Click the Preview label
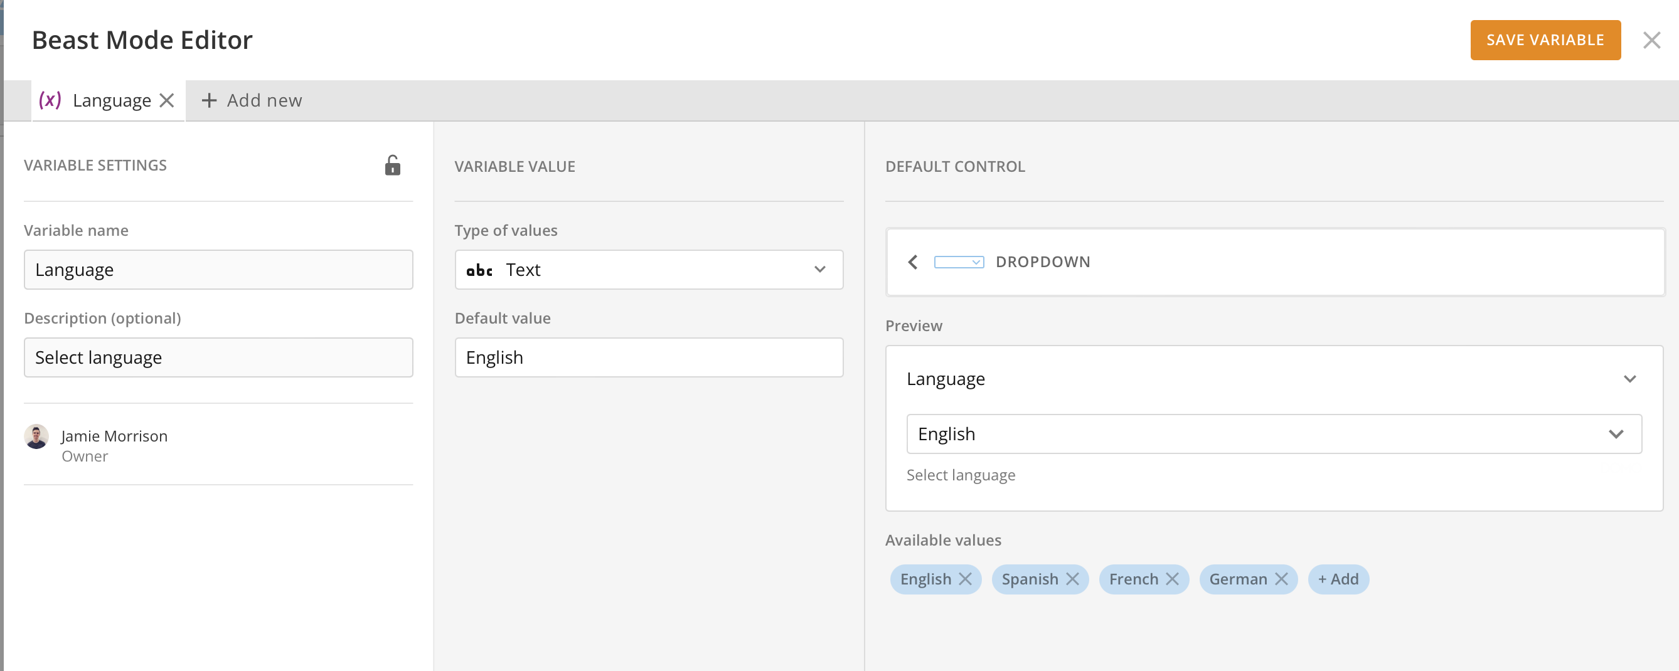The width and height of the screenshot is (1679, 671). (x=913, y=325)
